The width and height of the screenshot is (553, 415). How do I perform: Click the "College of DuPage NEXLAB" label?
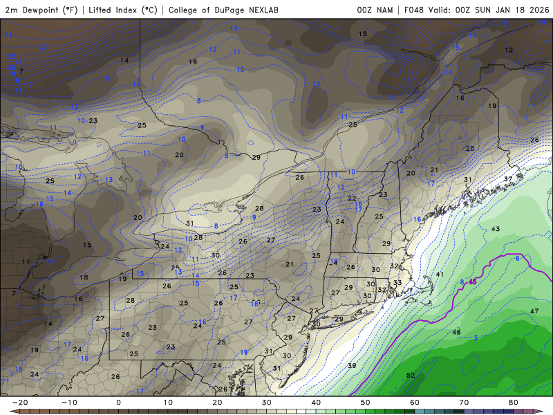coord(223,10)
